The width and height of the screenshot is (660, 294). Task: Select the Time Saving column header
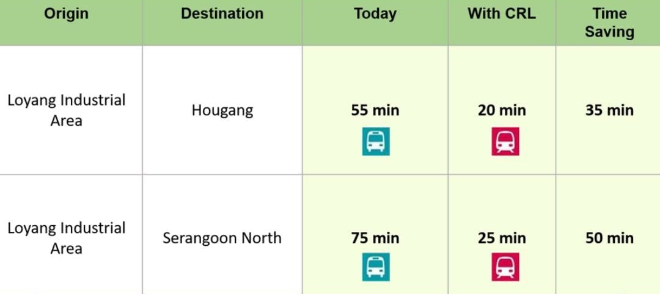(x=609, y=23)
